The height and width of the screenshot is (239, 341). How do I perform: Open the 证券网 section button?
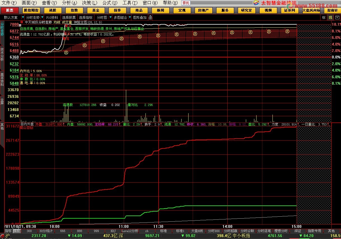(x=290, y=10)
